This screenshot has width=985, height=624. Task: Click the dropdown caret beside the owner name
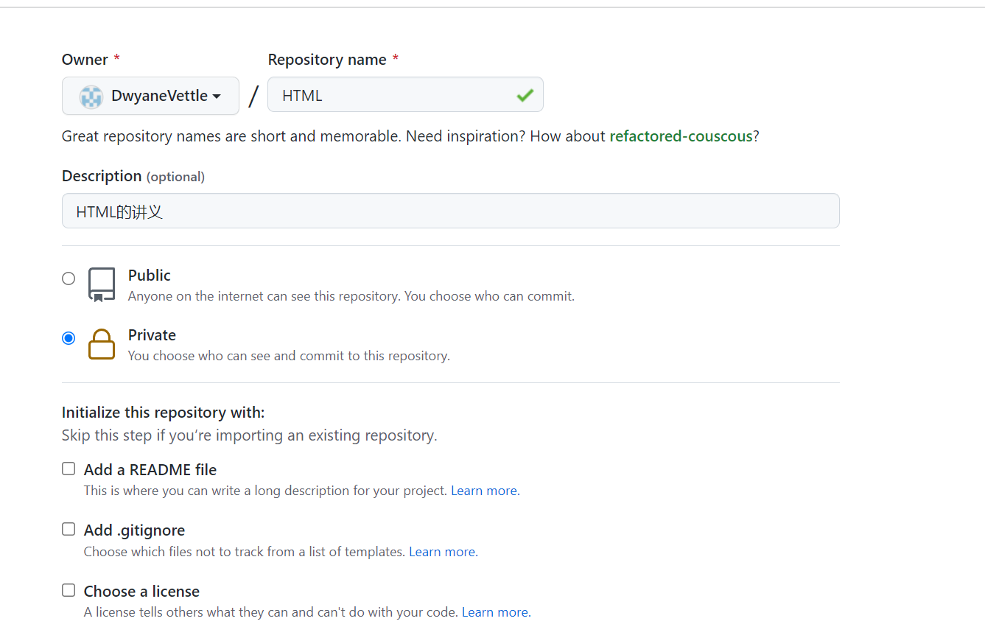coord(217,96)
